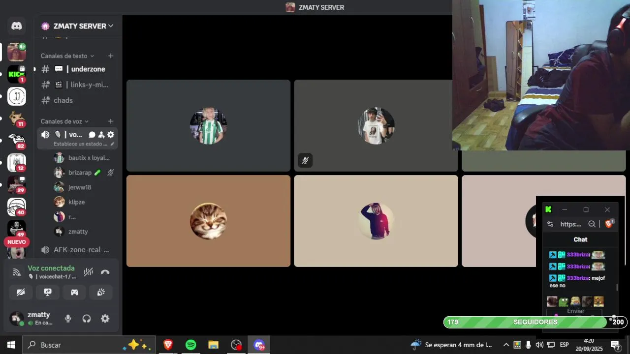Click the muted participant tile with white shirt
The image size is (630, 354).
click(x=376, y=125)
